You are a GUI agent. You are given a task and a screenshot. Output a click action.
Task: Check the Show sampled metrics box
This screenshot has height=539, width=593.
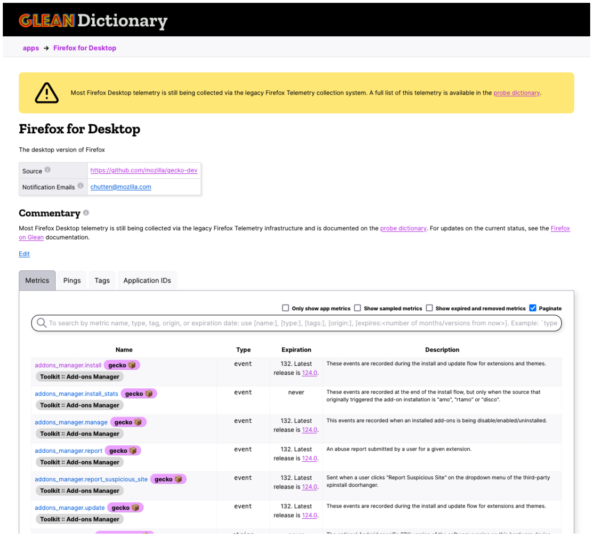(x=358, y=308)
